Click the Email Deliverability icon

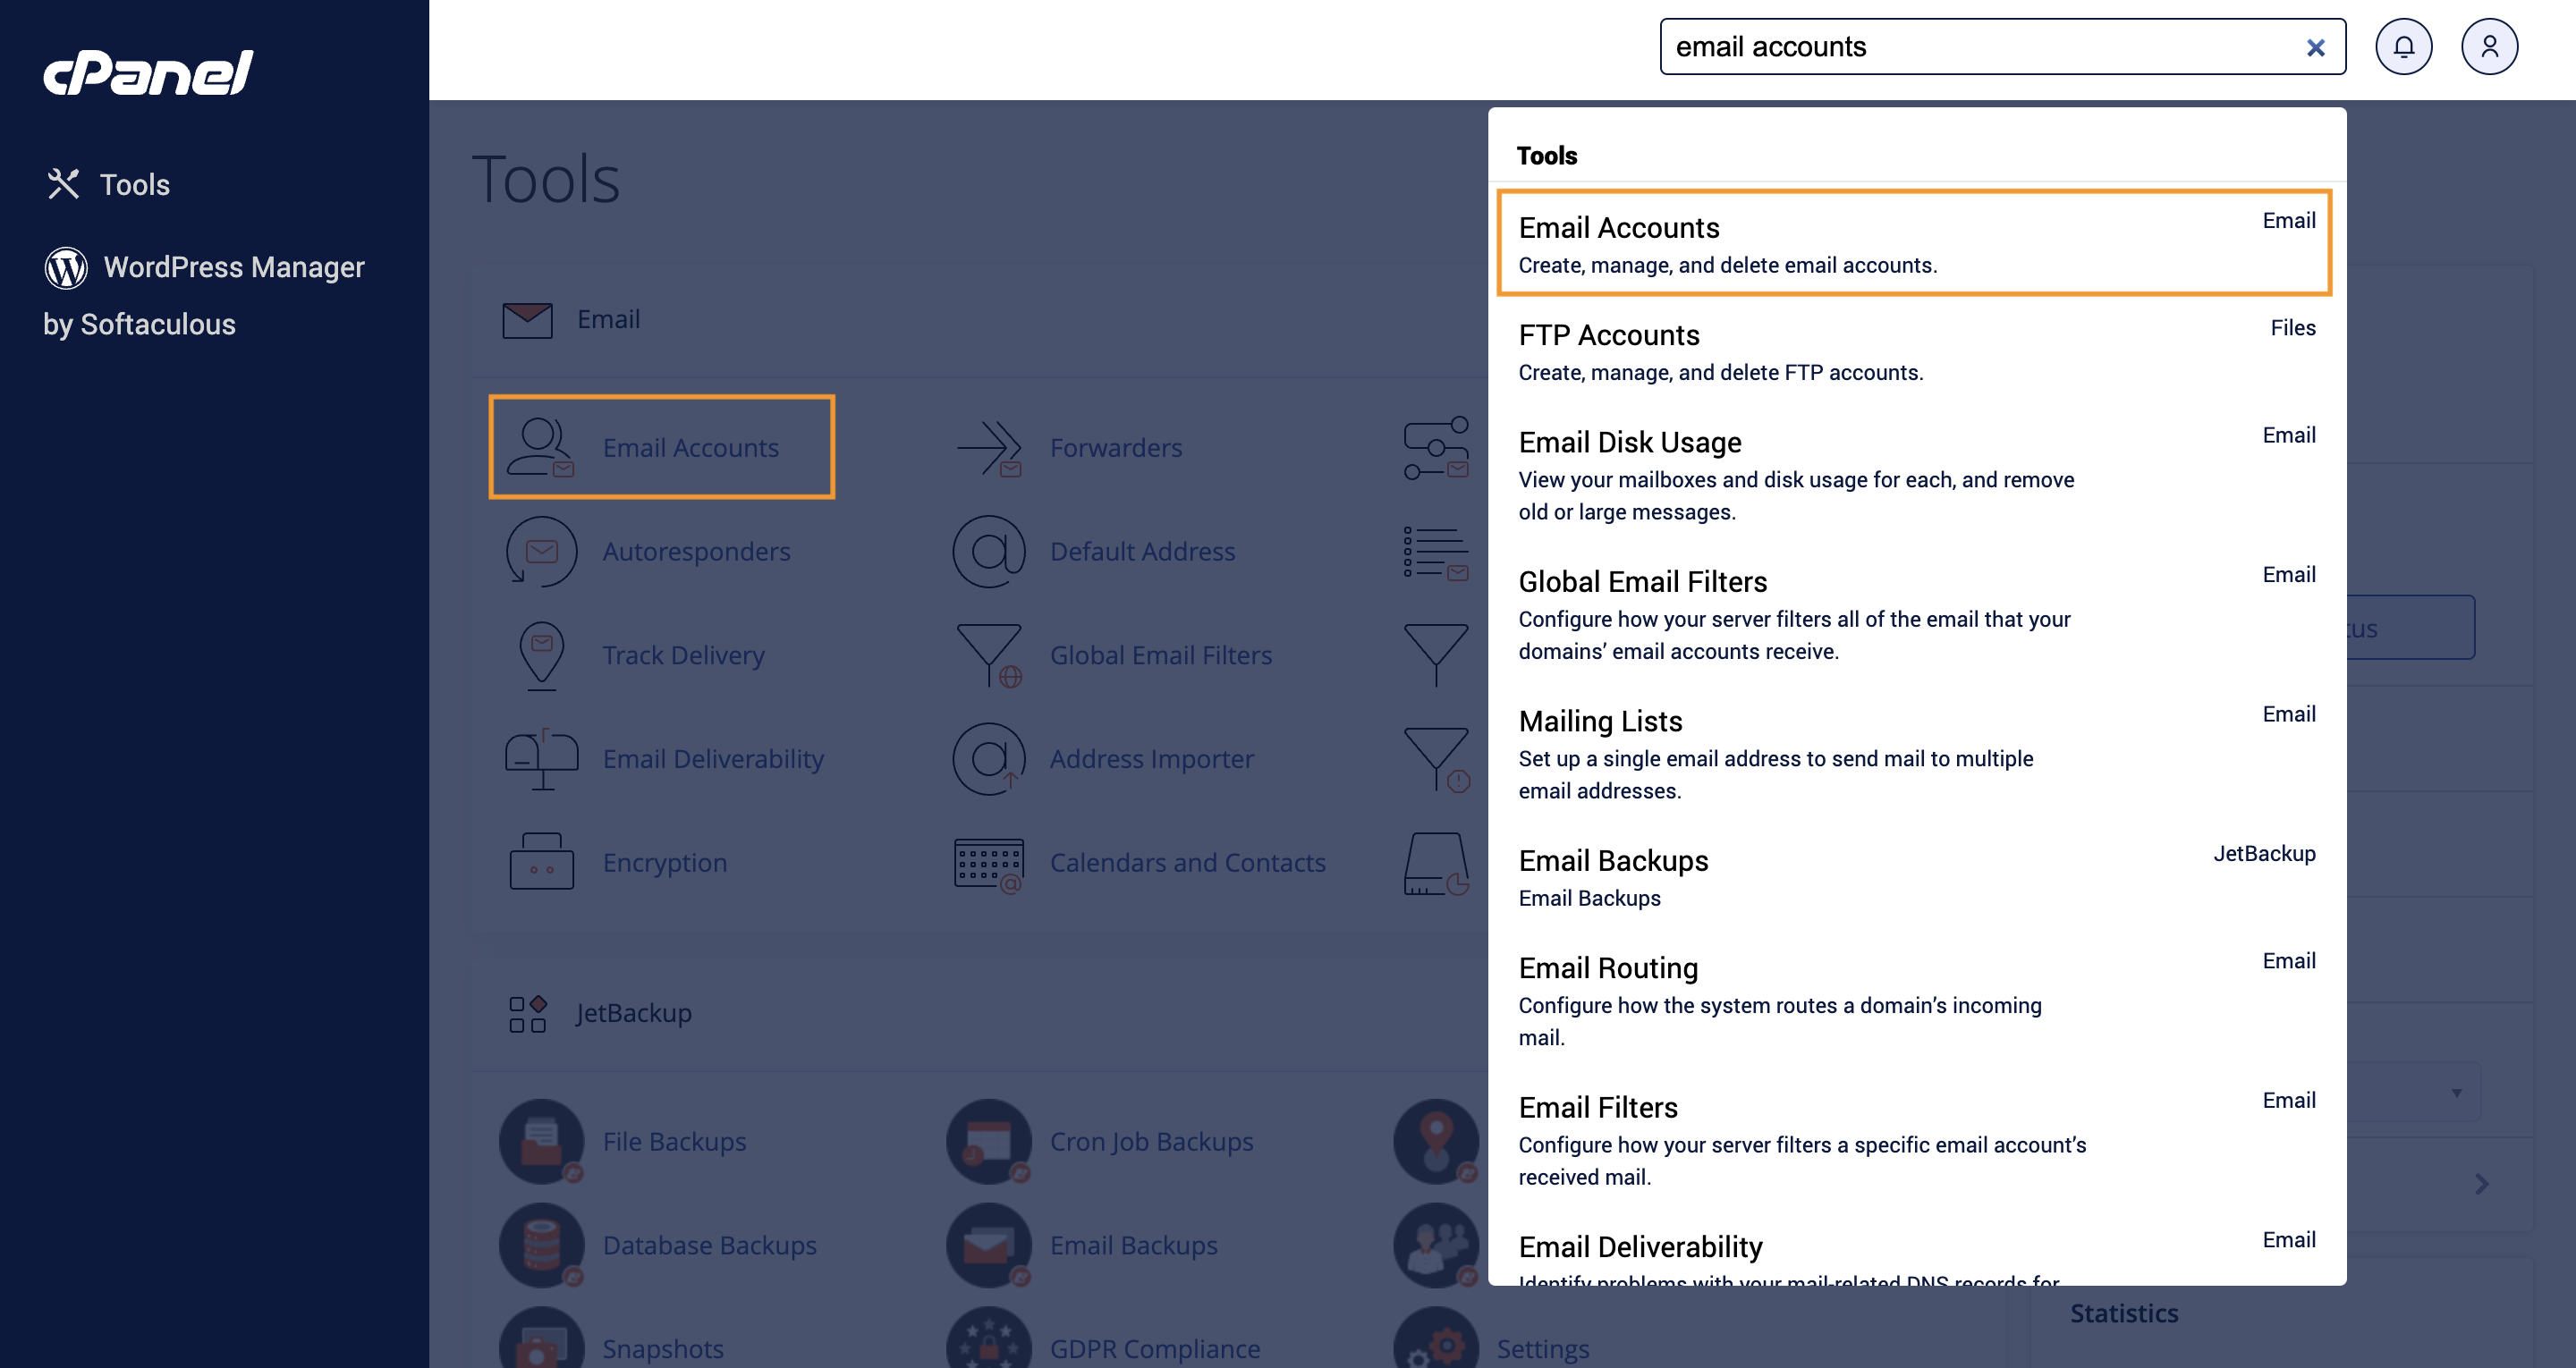[x=540, y=758]
